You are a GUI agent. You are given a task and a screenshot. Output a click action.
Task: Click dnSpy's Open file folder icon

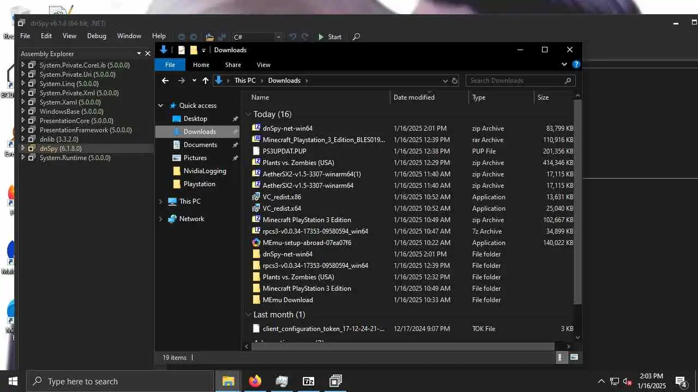tap(209, 37)
